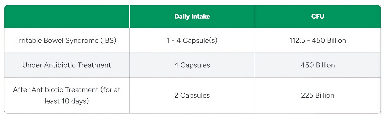Viewport: 387px width, 118px height.
Task: Click the Daily Intake column header
Action: click(192, 17)
